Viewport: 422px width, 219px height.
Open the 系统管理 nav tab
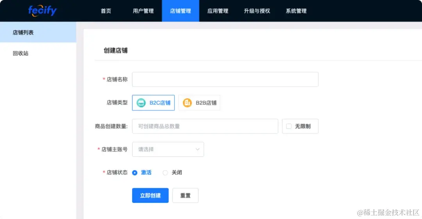pyautogui.click(x=296, y=11)
